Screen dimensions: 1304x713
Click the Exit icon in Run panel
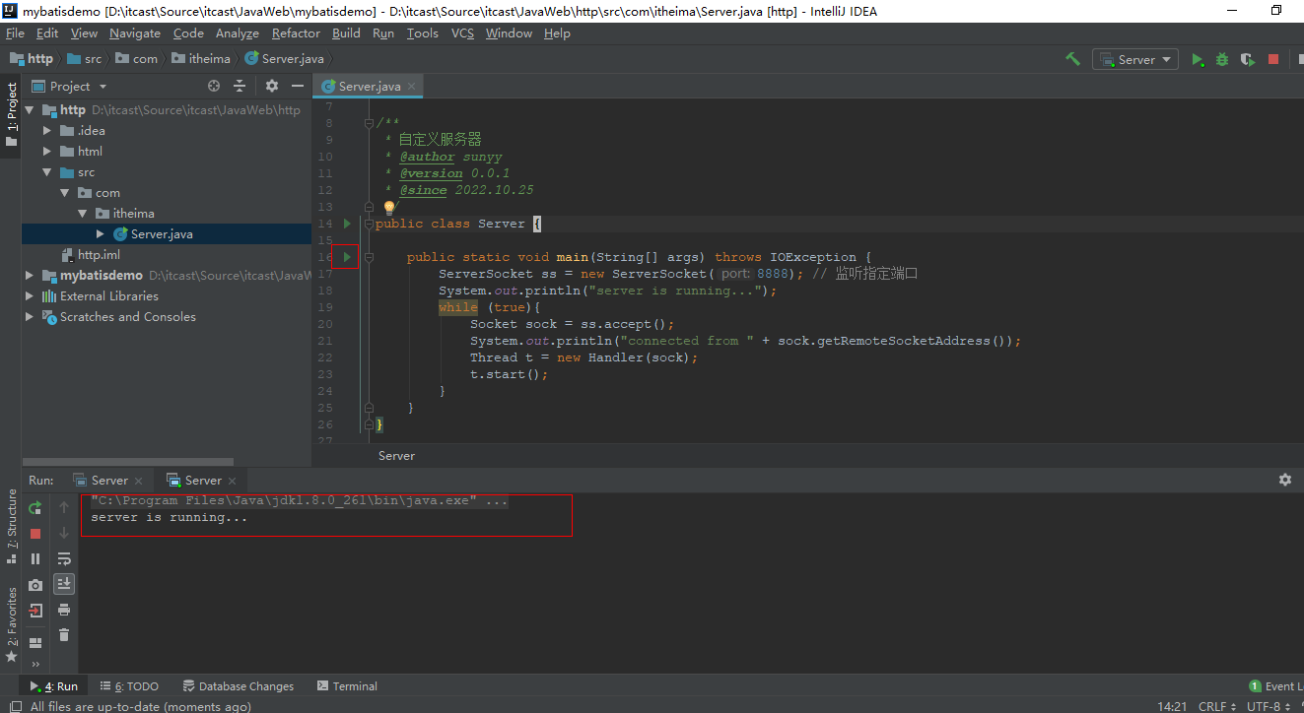35,610
